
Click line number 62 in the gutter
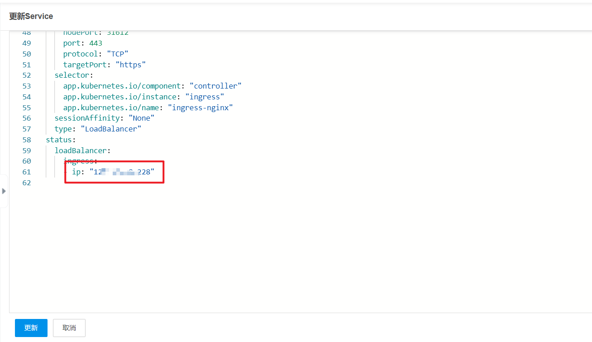[x=27, y=183]
